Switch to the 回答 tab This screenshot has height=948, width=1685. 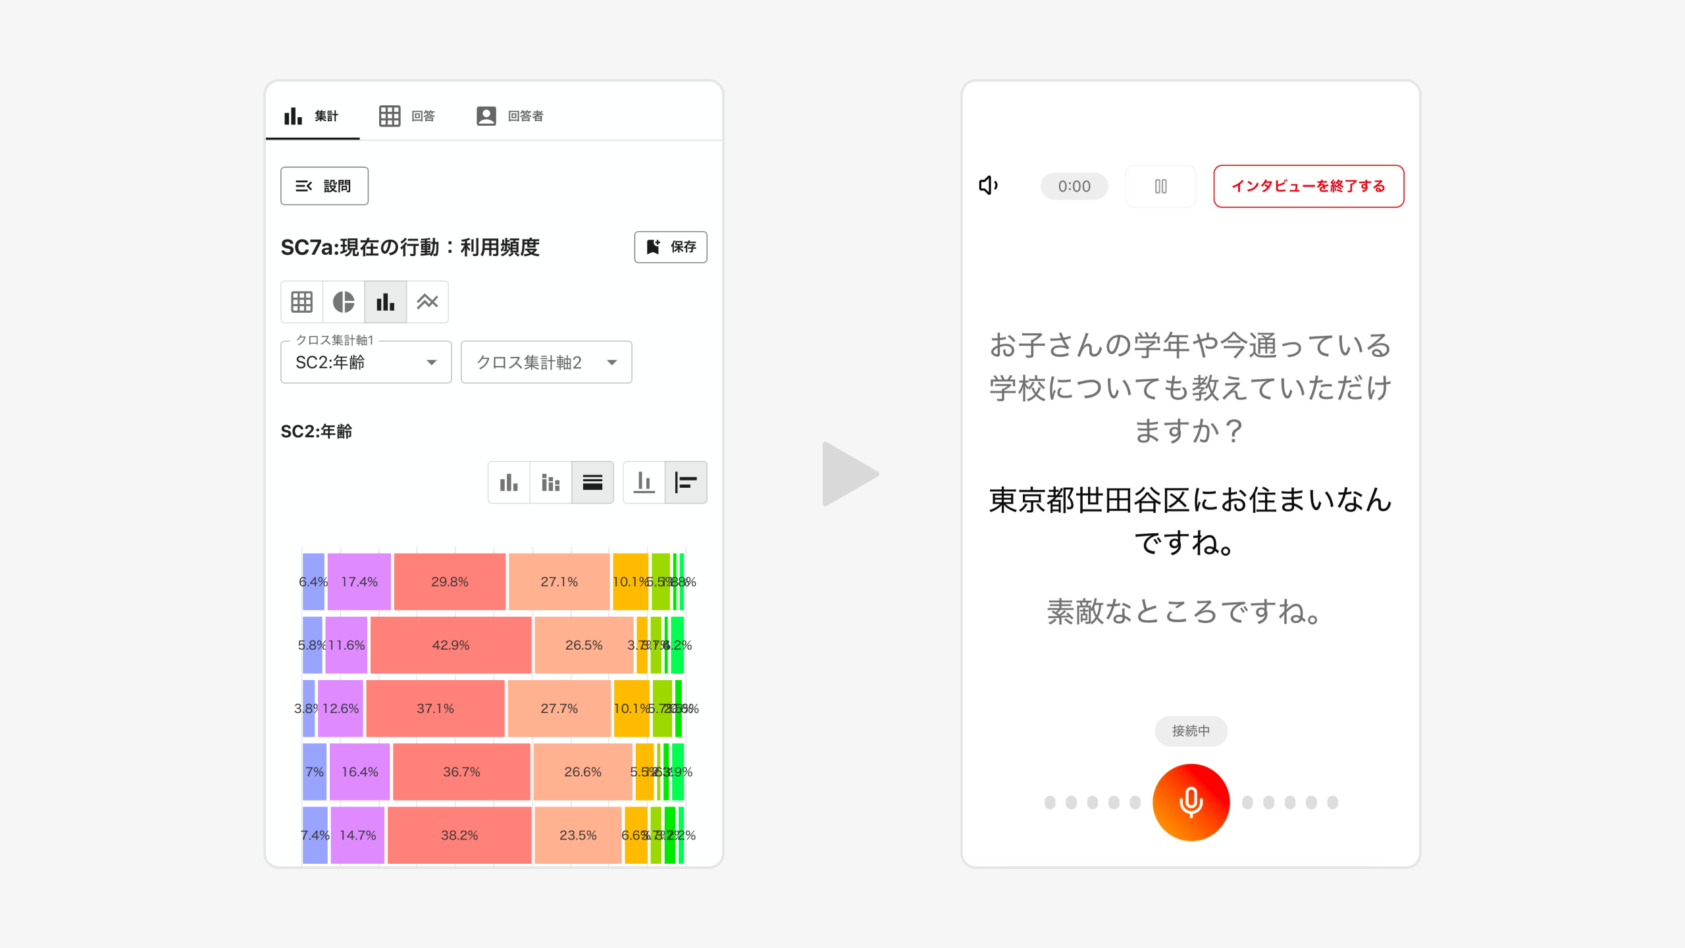[x=407, y=116]
